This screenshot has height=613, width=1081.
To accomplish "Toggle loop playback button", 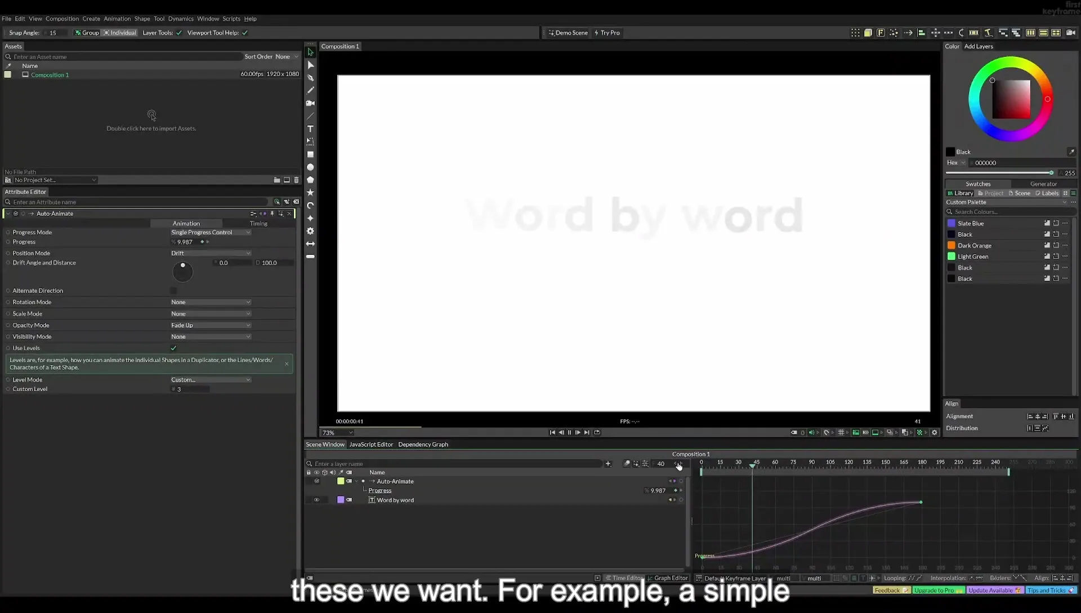I will coord(597,433).
